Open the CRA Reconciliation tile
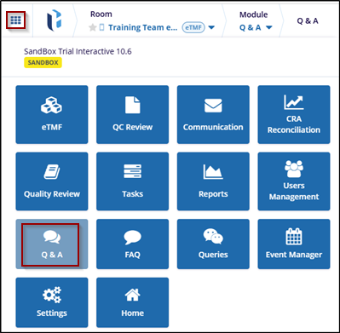Image resolution: width=340 pixels, height=333 pixels. tap(294, 115)
